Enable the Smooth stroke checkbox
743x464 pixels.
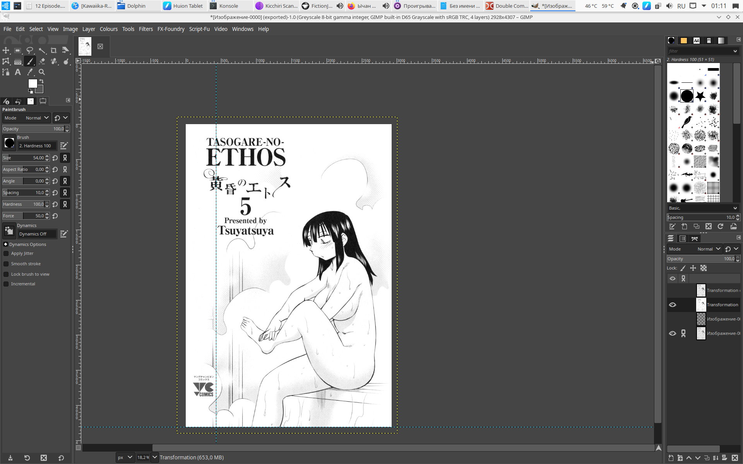click(x=6, y=264)
